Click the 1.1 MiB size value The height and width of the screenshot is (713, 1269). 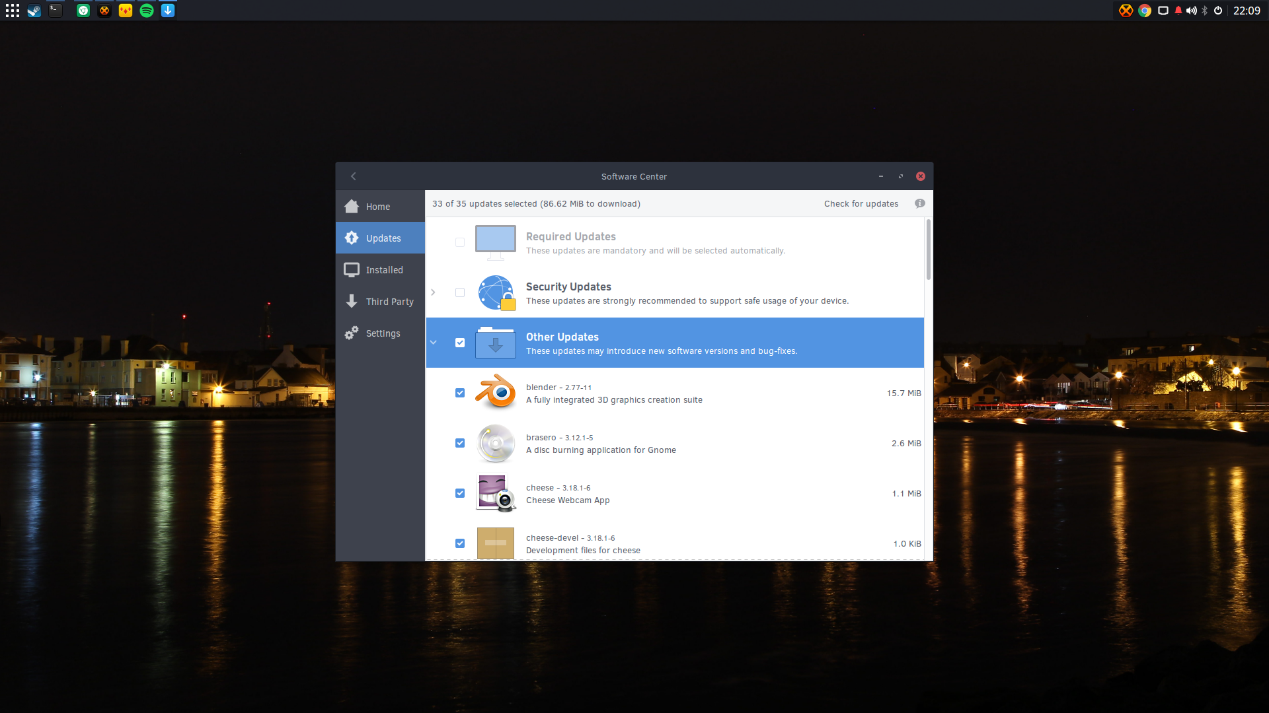[x=906, y=493]
